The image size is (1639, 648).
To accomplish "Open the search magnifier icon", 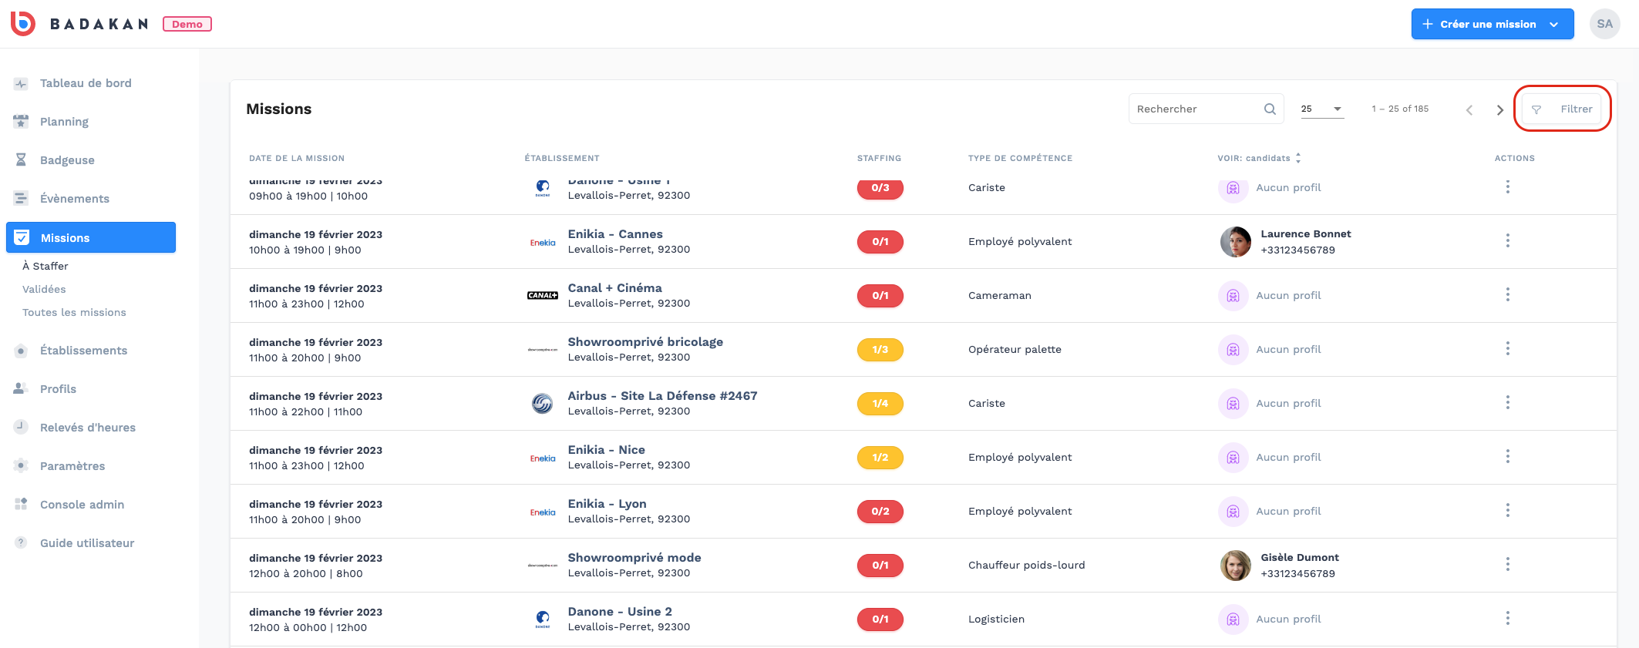I will pyautogui.click(x=1270, y=109).
